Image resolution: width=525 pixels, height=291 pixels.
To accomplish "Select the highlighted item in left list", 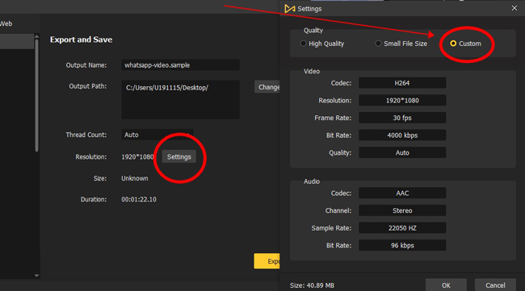I will click(x=17, y=41).
